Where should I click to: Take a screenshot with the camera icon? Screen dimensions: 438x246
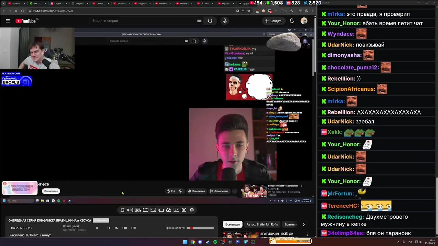point(184,210)
